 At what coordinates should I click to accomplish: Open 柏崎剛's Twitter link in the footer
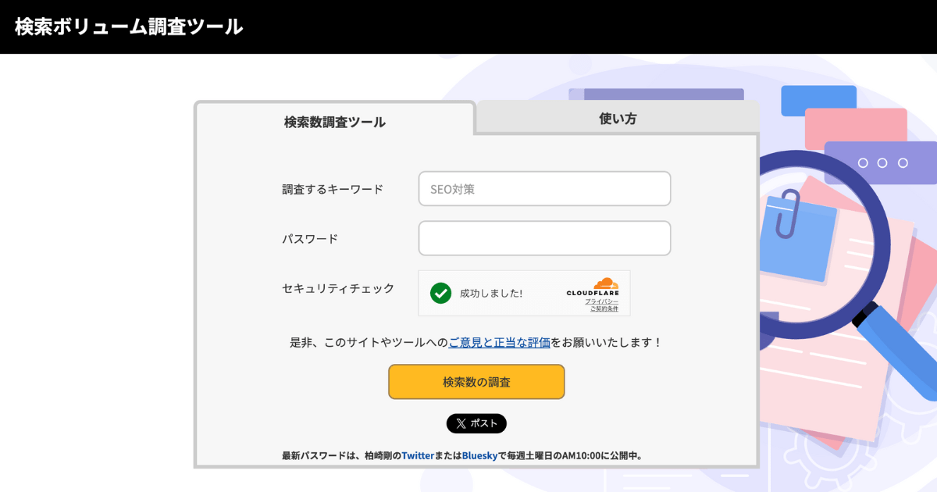pyautogui.click(x=417, y=455)
